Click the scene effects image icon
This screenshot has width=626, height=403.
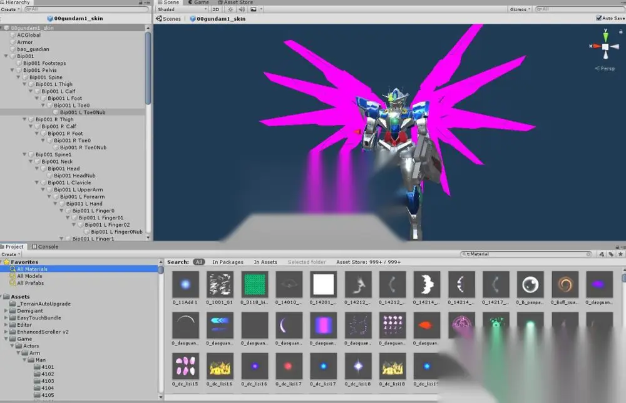(x=254, y=9)
